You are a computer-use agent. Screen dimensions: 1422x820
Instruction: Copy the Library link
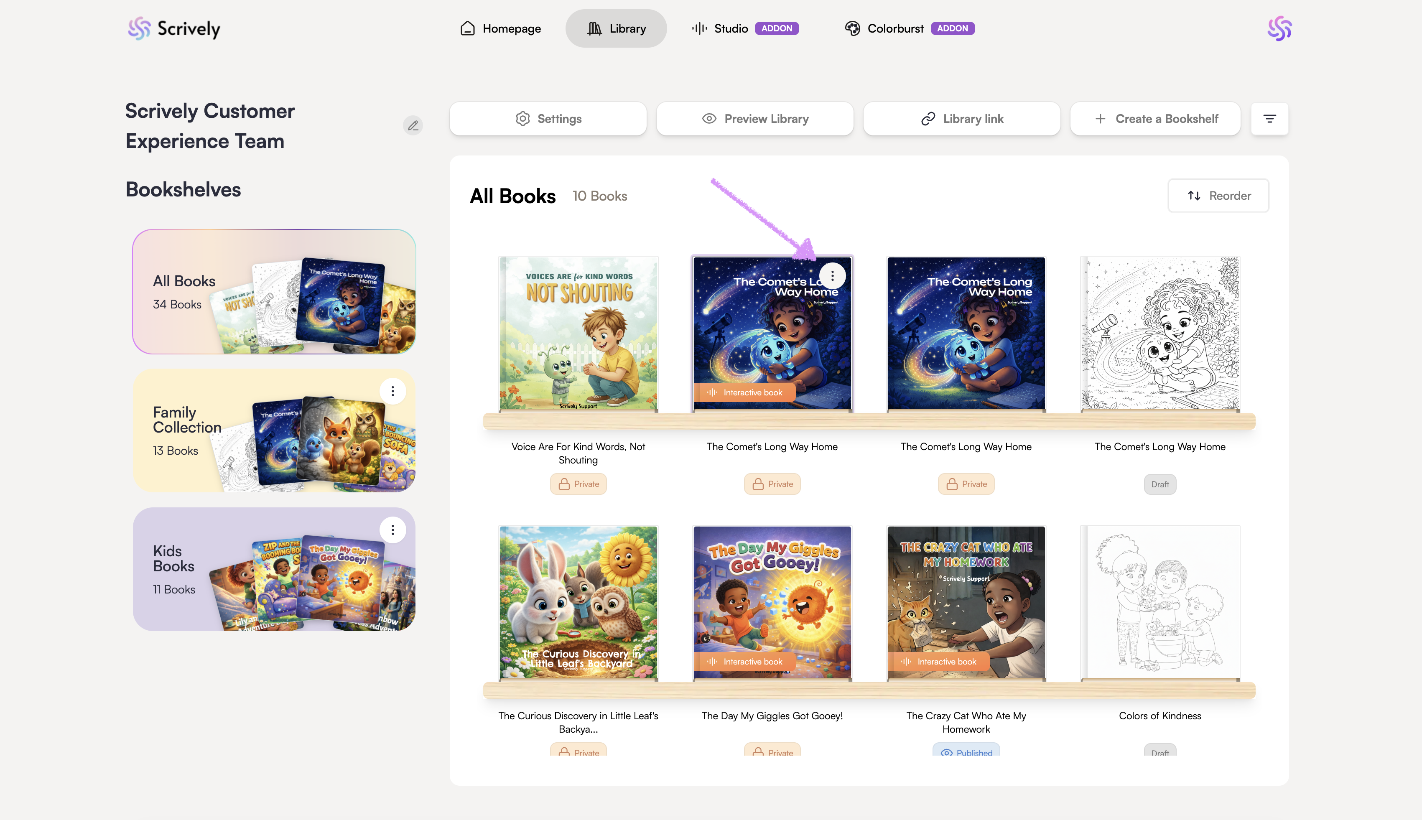961,119
